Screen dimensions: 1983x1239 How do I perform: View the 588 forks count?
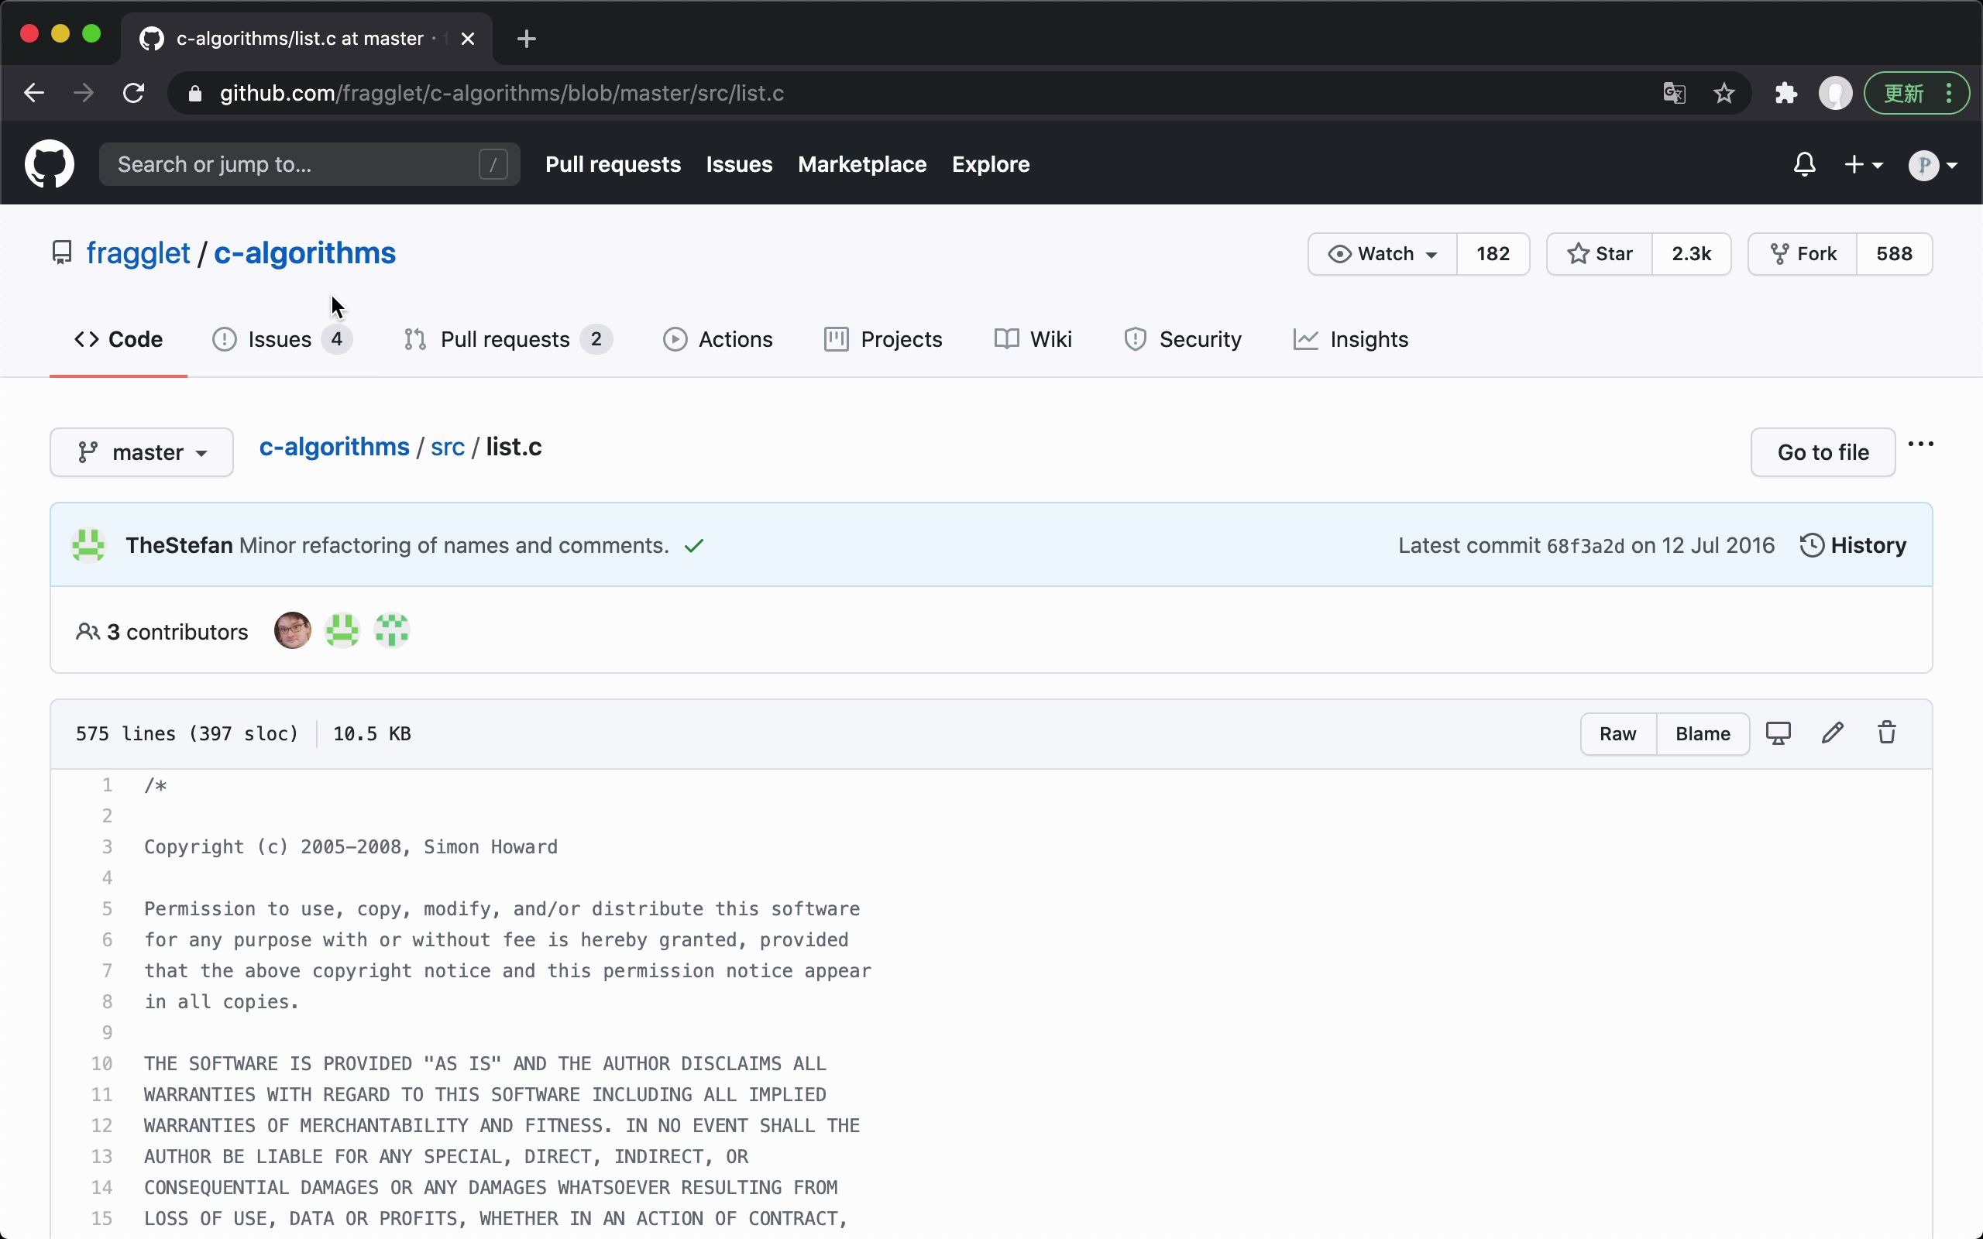pos(1895,254)
